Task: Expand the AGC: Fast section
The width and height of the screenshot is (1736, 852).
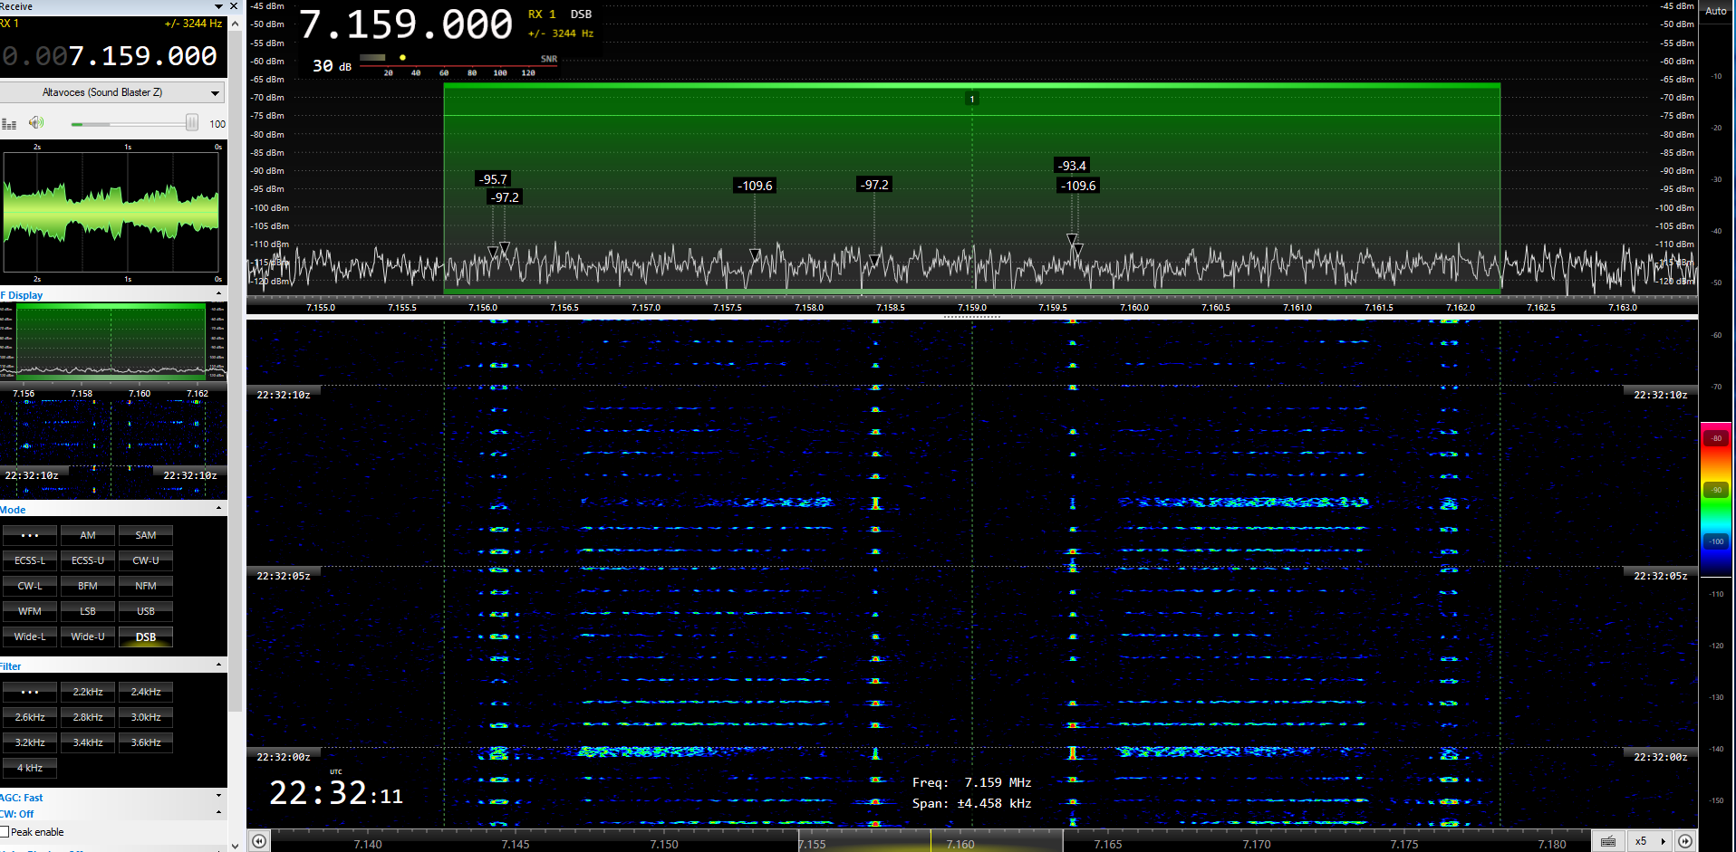Action: click(x=218, y=797)
